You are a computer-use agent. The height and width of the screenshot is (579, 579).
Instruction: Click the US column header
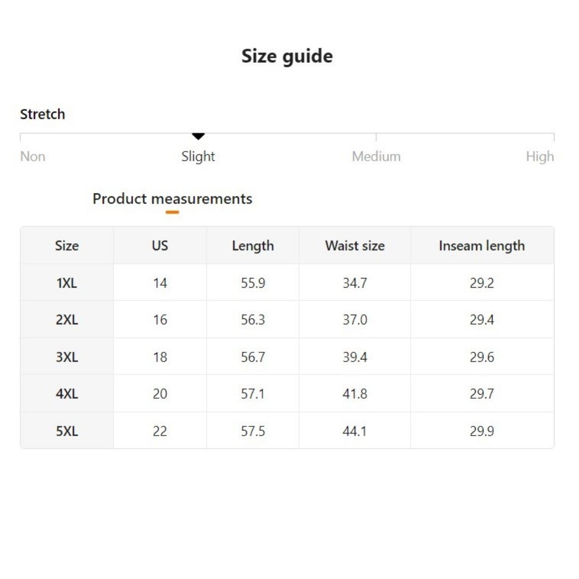(x=160, y=246)
